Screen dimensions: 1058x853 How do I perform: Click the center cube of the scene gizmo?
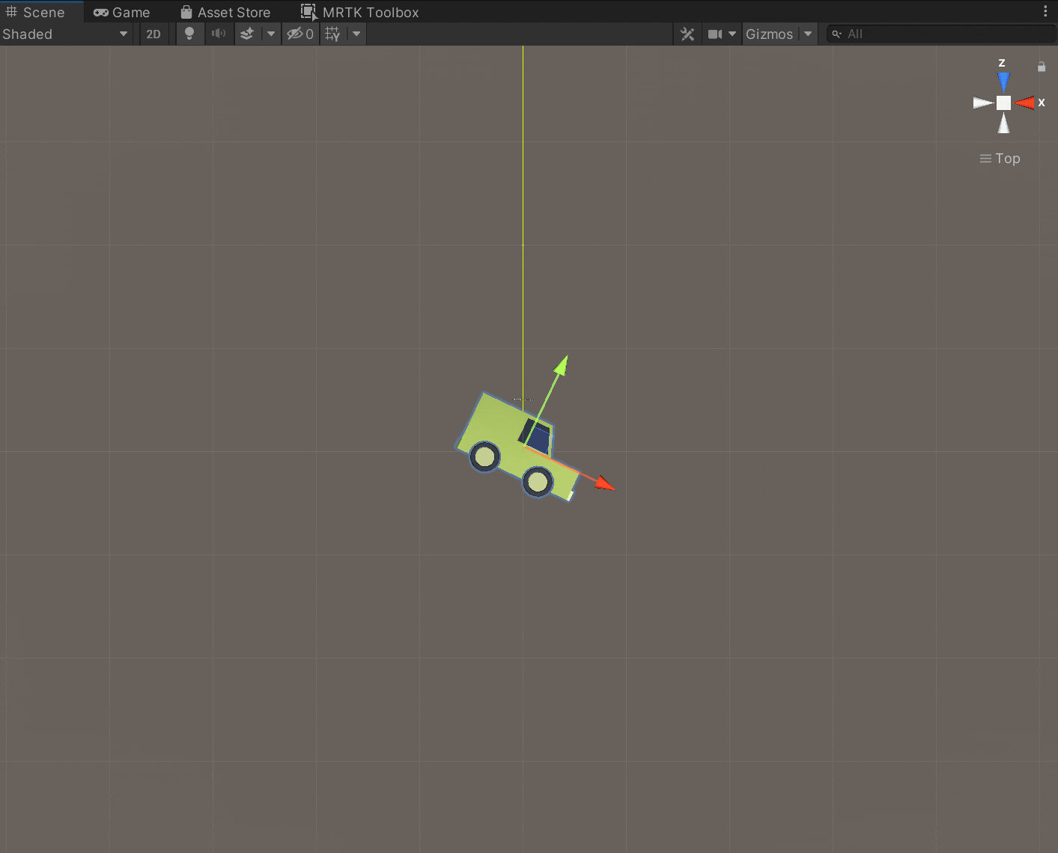1003,103
